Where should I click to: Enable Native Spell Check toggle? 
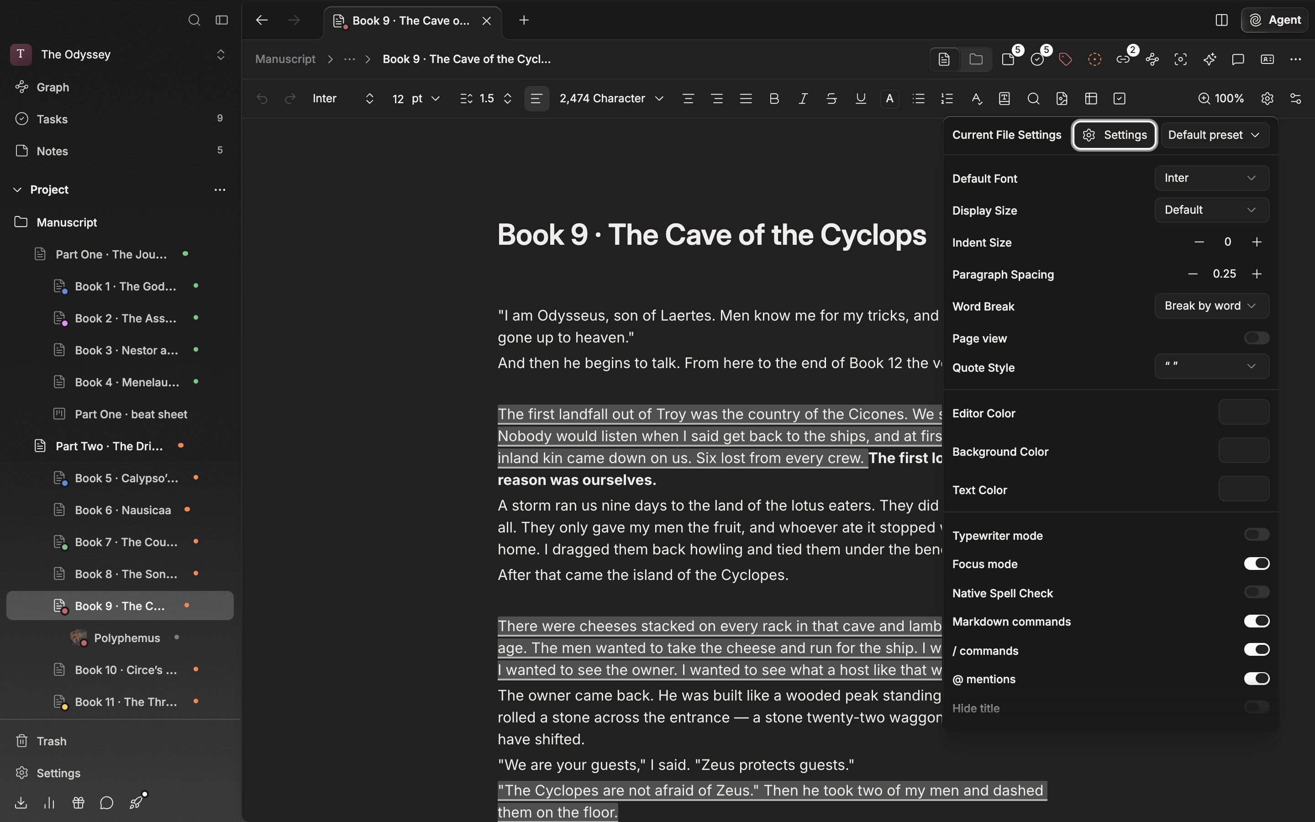tap(1256, 591)
